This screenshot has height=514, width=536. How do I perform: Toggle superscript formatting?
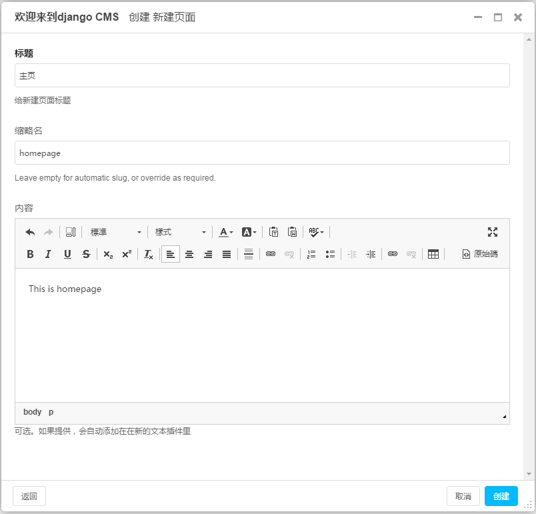tap(127, 254)
